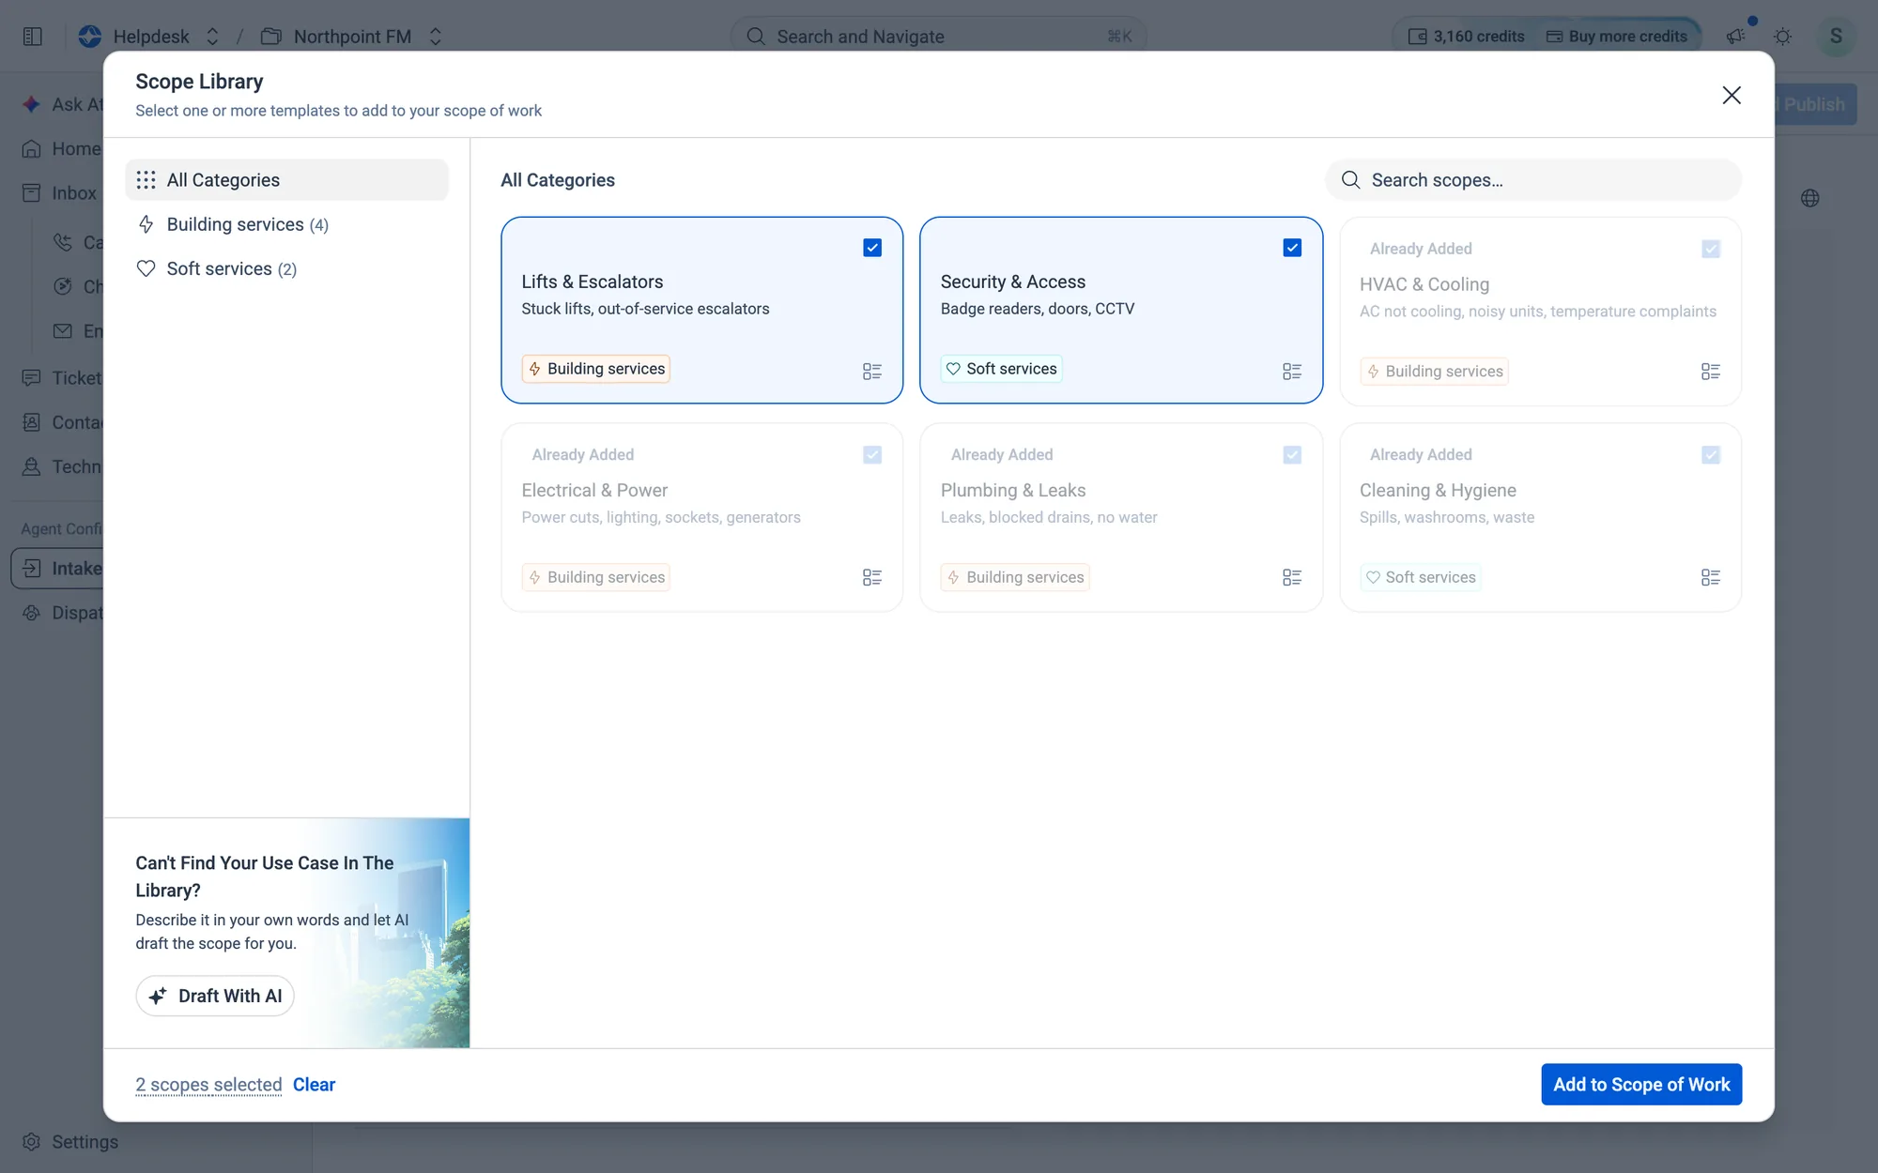Open announcements megaphone icon
Viewport: 1878px width, 1173px height.
(1735, 37)
